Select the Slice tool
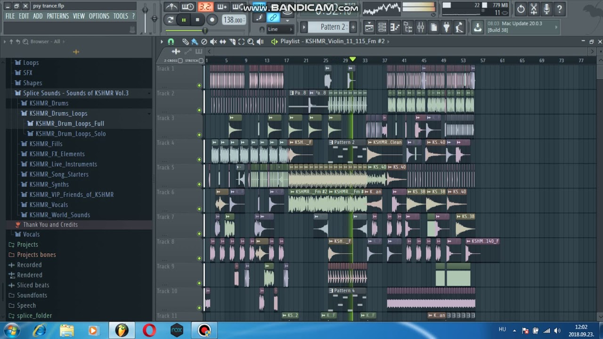603x339 pixels. coord(232,41)
